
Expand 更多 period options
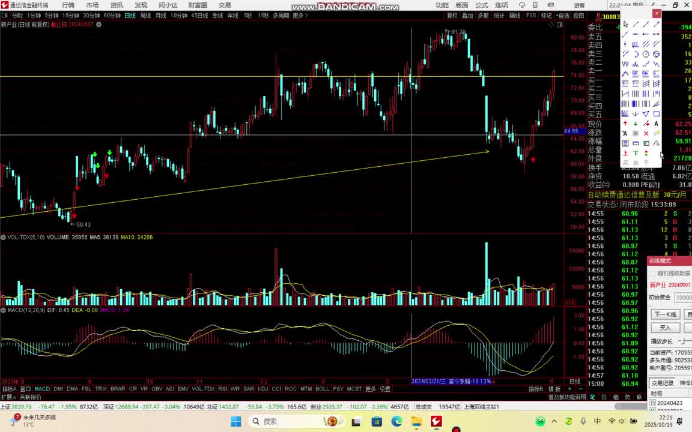tap(300, 16)
